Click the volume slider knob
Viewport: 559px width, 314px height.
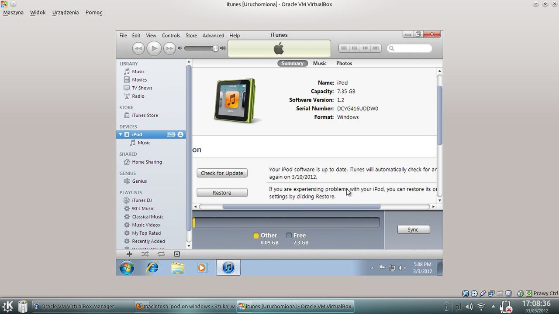(215, 48)
